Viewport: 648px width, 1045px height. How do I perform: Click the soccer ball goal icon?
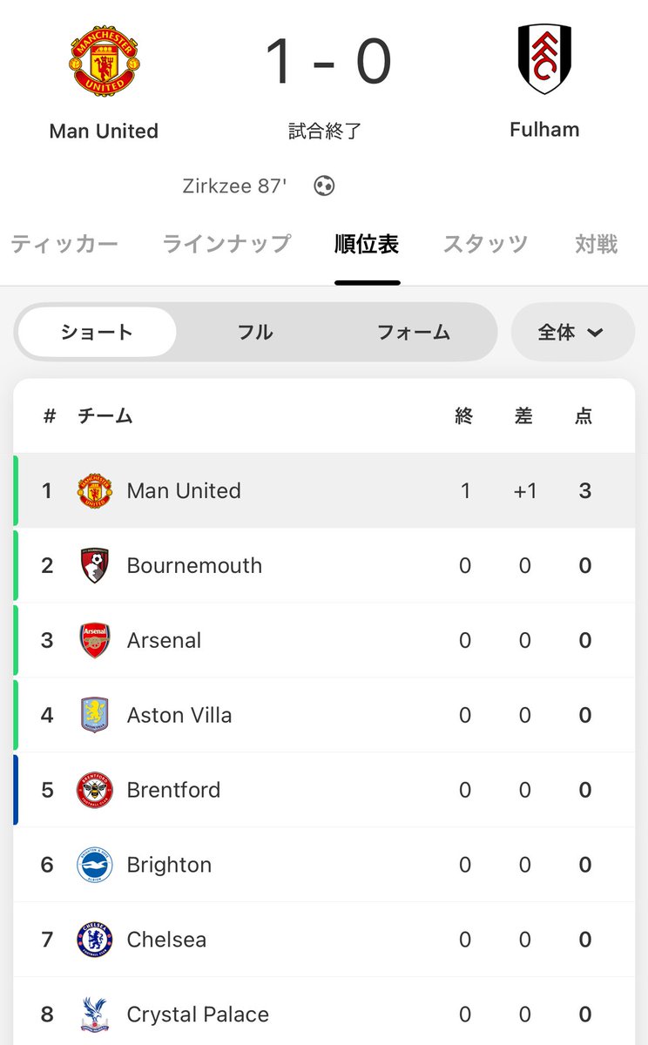tap(324, 185)
